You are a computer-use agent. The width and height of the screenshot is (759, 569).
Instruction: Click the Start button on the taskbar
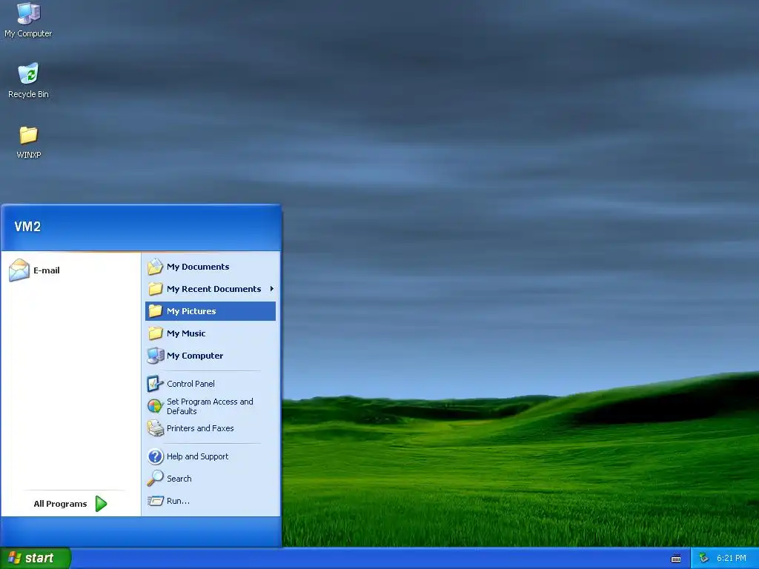pyautogui.click(x=36, y=559)
